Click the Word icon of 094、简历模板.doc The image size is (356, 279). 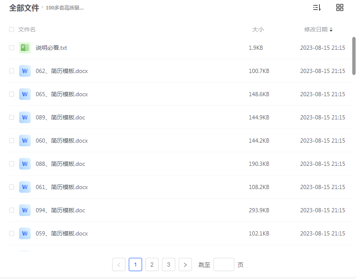pos(25,210)
